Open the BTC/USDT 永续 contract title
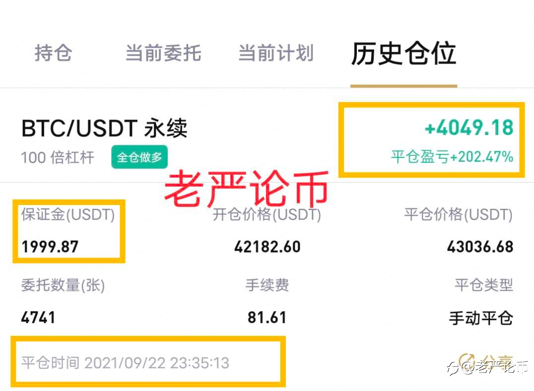Screen dimensions: 534x391 (x=104, y=128)
